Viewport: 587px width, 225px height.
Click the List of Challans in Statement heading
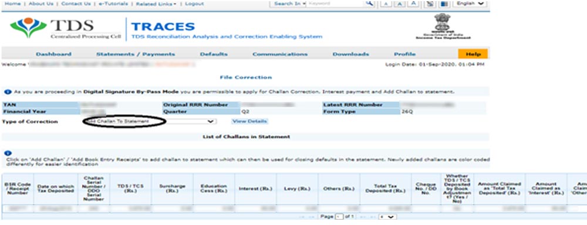(x=247, y=137)
